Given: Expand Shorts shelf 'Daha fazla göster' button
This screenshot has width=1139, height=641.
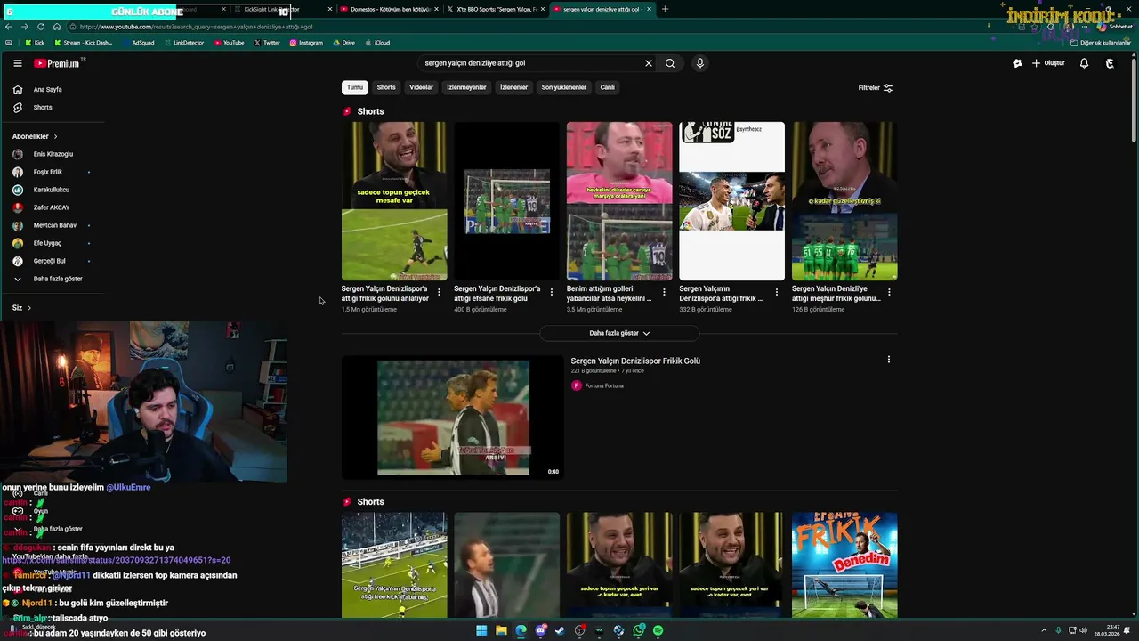Looking at the screenshot, I should [619, 333].
